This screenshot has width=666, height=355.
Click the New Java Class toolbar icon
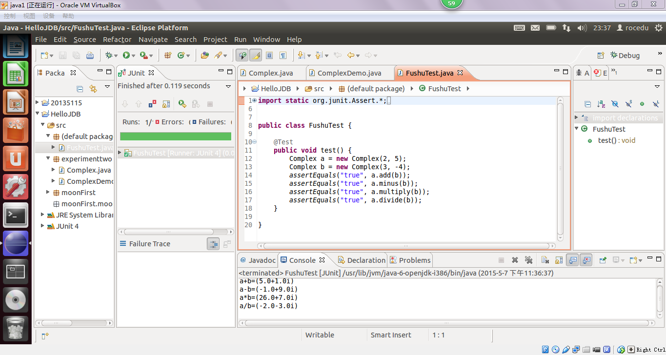coord(181,56)
